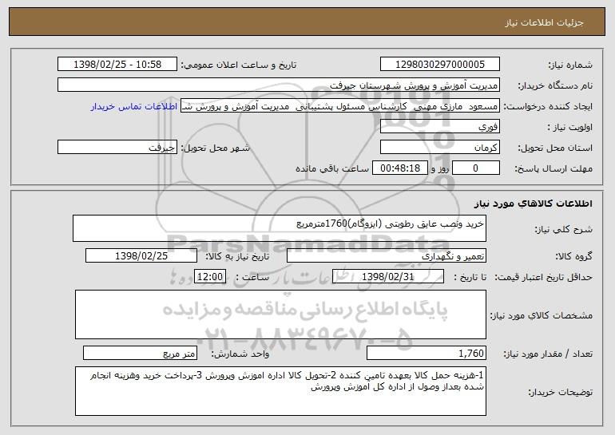
Task: Click the گروه کالا label
Action: point(573,257)
